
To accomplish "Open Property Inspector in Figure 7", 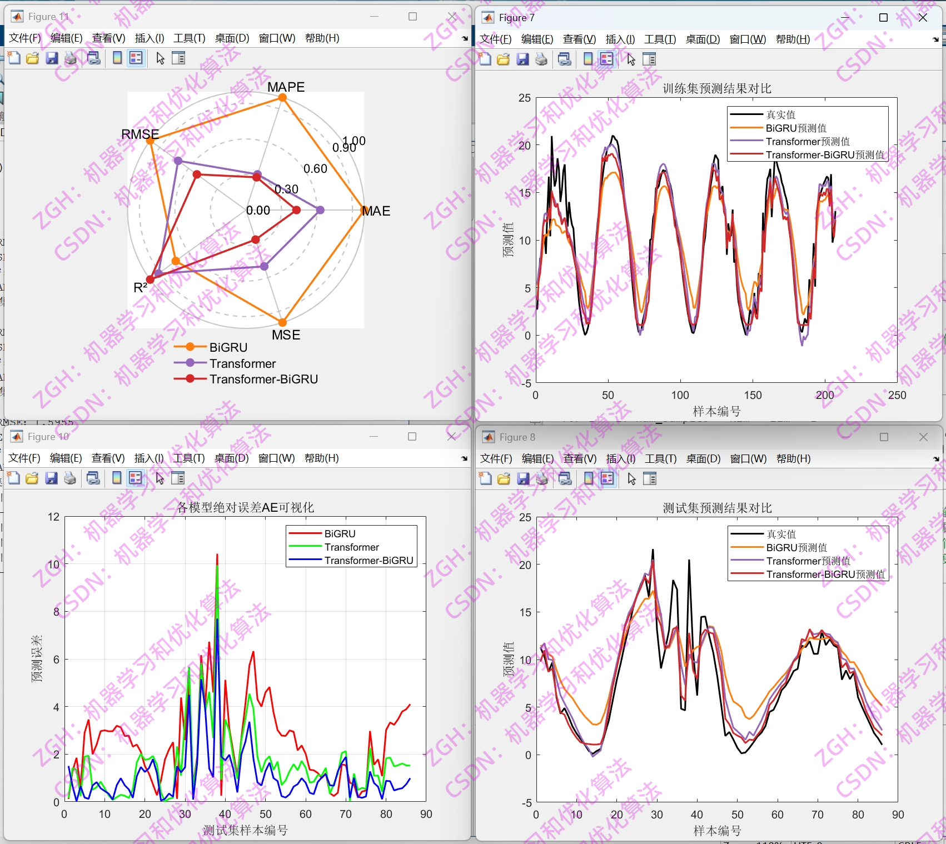I will tap(649, 59).
